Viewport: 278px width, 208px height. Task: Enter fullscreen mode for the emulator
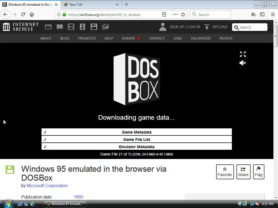(243, 54)
